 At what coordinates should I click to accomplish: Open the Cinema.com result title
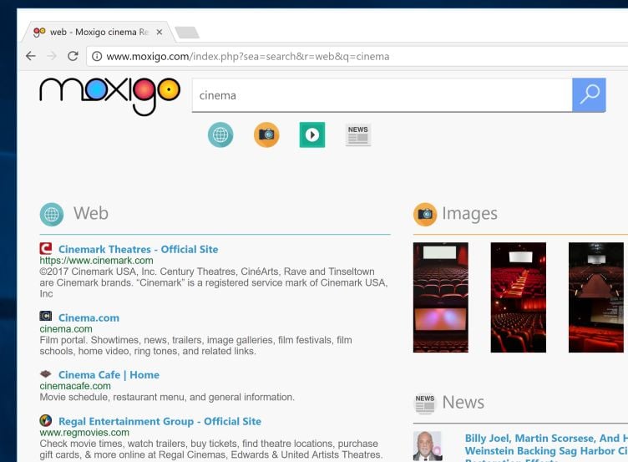pos(89,317)
